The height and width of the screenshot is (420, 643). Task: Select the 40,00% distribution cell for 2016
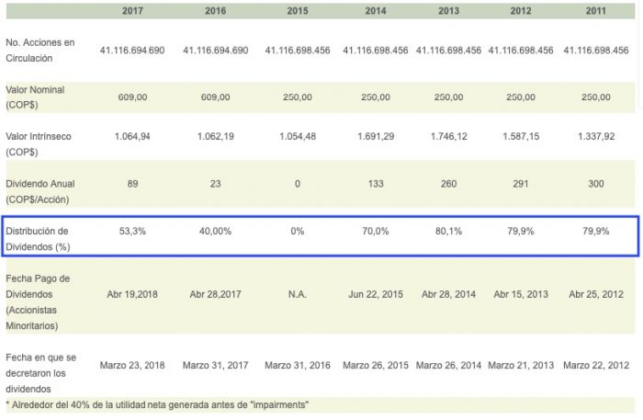coord(215,231)
